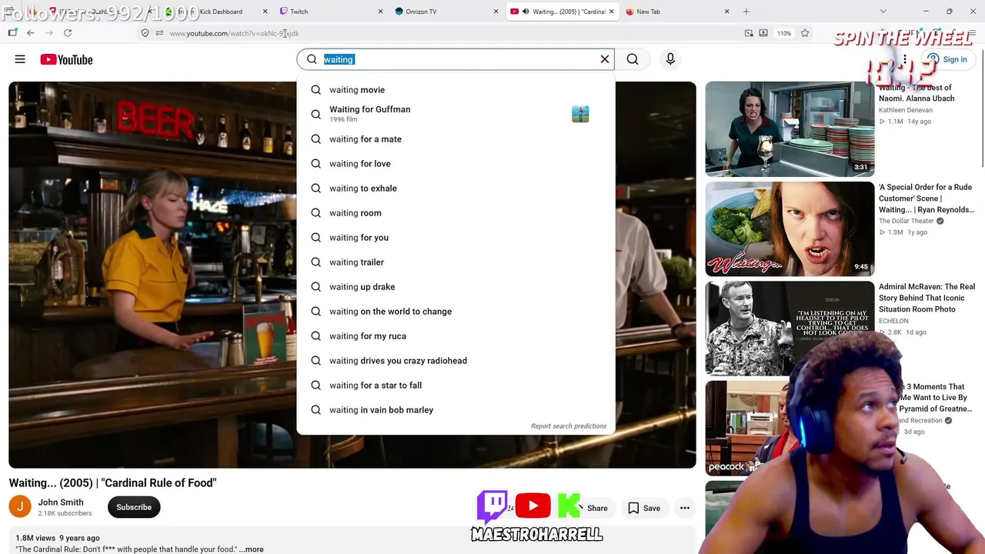
Task: Choose the 'waiting movie' suggestion
Action: coord(456,90)
